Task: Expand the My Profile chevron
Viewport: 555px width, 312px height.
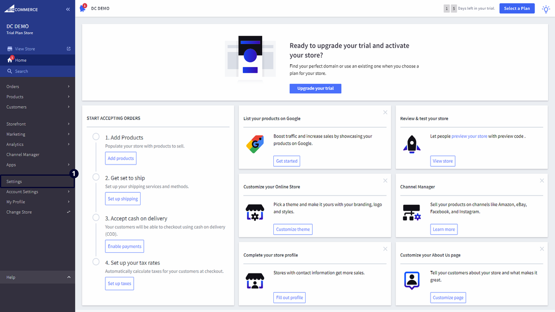Action: coord(68,202)
